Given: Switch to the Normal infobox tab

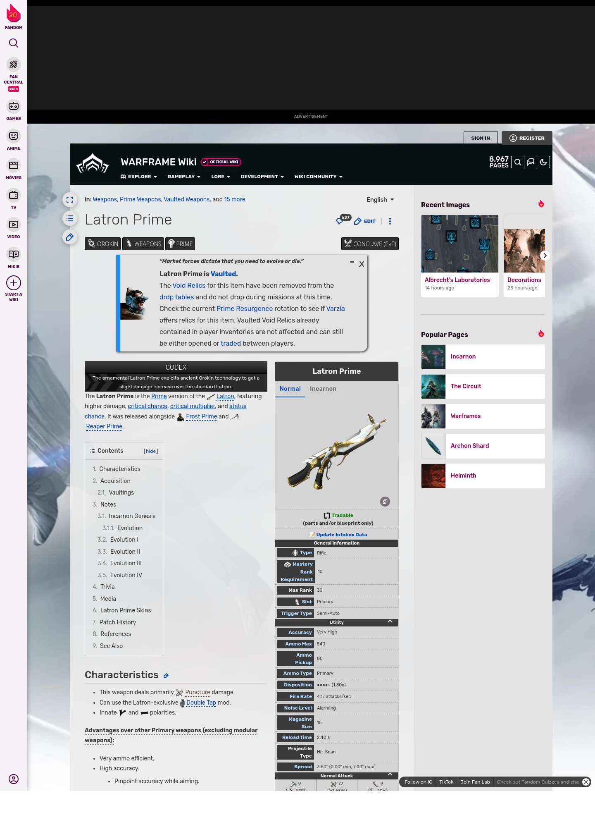Looking at the screenshot, I should pos(290,389).
